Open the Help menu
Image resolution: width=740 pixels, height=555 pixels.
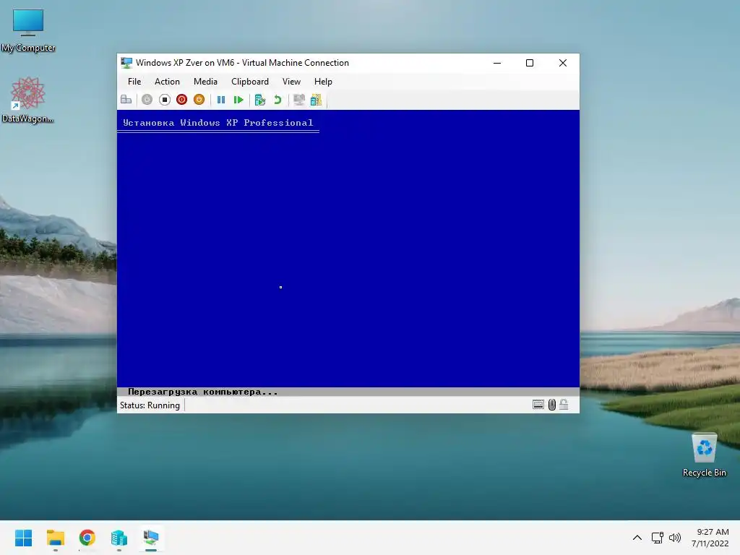pyautogui.click(x=323, y=82)
